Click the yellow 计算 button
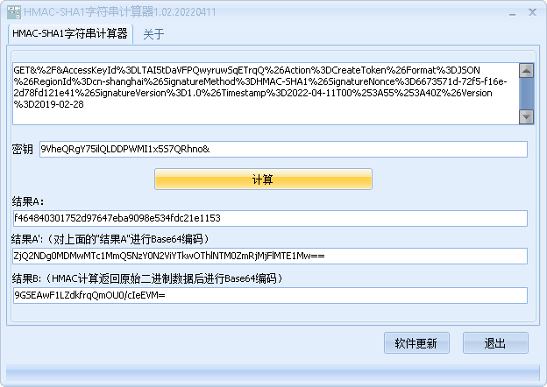 click(263, 179)
